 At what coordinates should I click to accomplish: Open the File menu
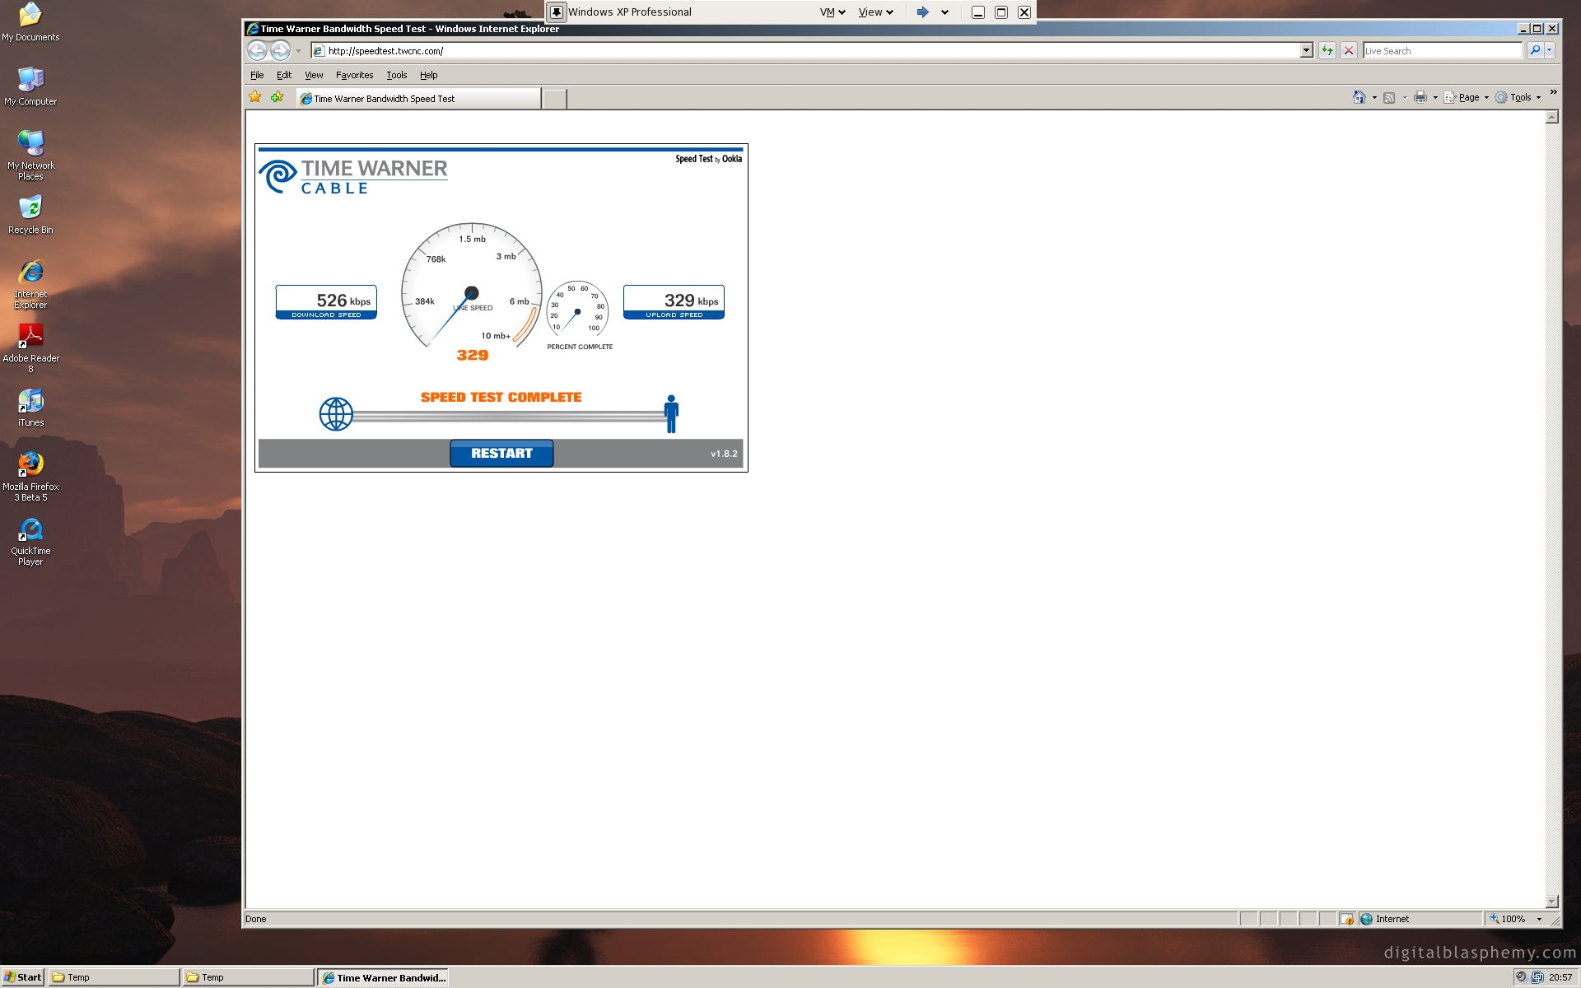[257, 75]
